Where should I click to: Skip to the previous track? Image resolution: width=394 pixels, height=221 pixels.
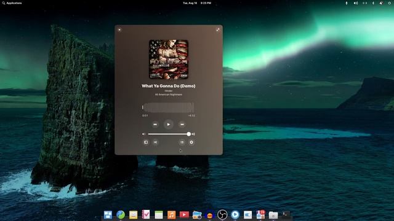pos(155,124)
